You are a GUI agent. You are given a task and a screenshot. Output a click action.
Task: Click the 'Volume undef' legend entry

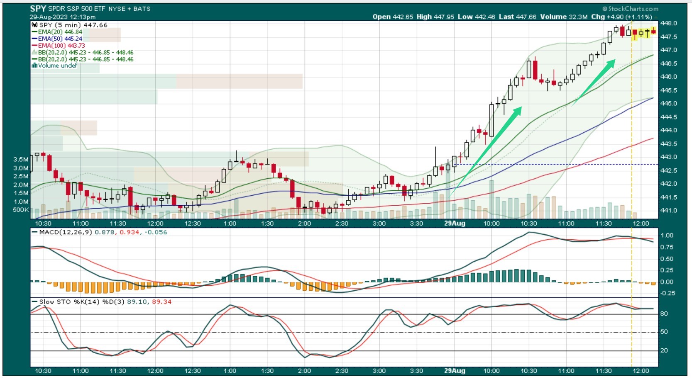click(58, 66)
